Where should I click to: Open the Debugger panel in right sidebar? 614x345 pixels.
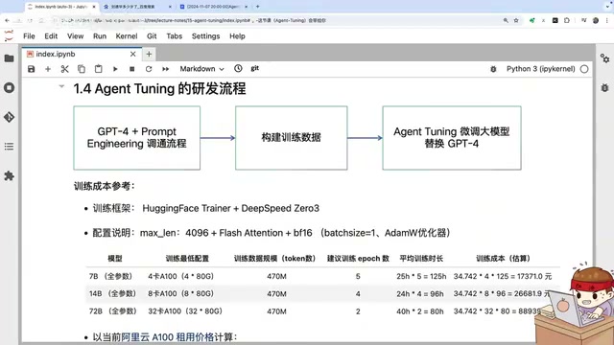[x=604, y=87]
